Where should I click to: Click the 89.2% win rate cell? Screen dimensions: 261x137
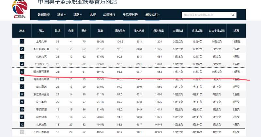[x=100, y=42]
